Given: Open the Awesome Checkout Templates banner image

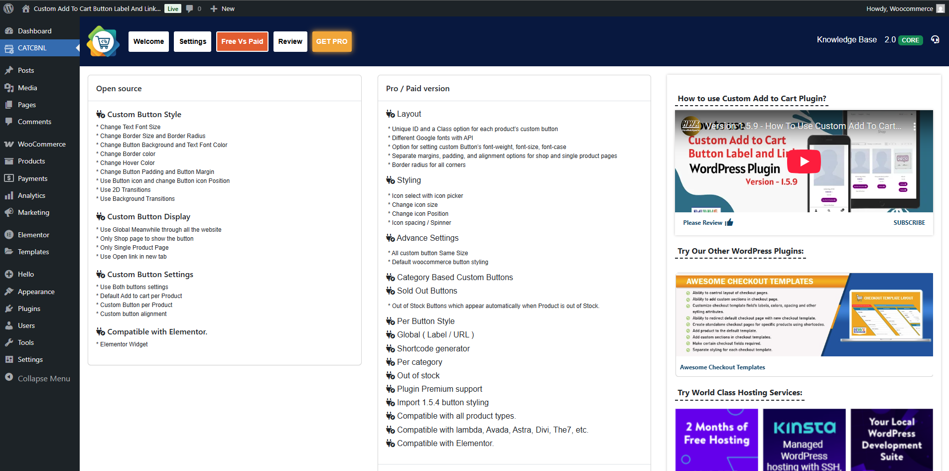Looking at the screenshot, I should pos(804,314).
